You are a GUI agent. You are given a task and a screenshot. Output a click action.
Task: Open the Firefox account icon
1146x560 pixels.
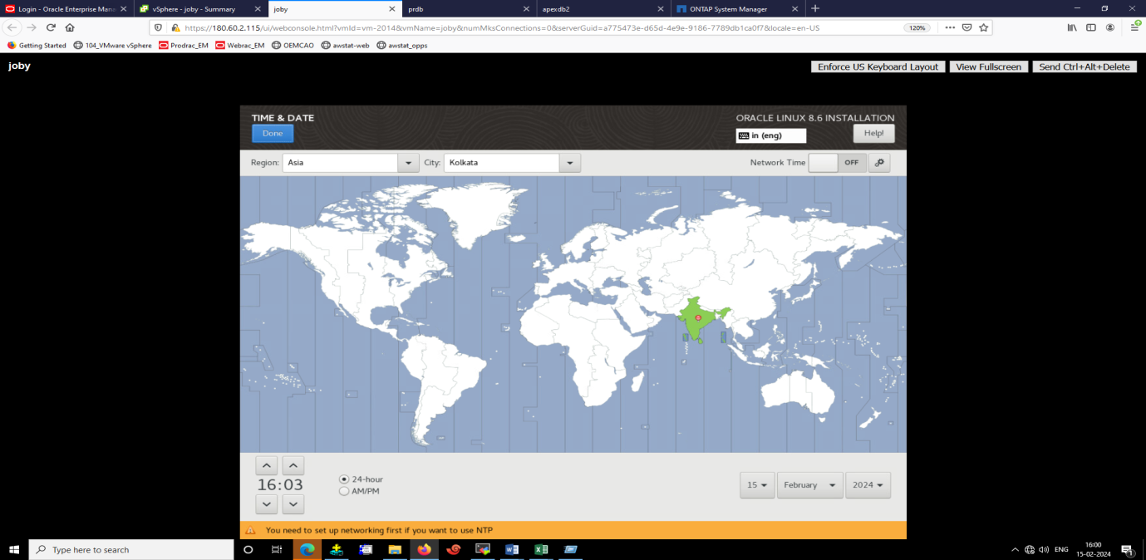coord(1110,27)
